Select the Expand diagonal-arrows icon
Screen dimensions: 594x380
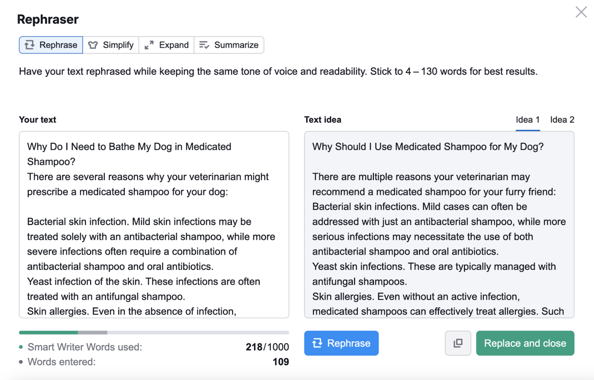148,45
